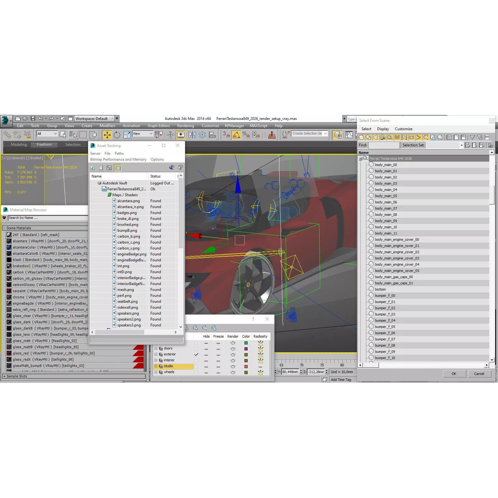
Task: Click the Mirror tool icon
Action: (x=192, y=135)
